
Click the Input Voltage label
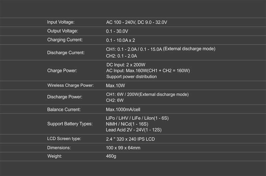pyautogui.click(x=61, y=22)
